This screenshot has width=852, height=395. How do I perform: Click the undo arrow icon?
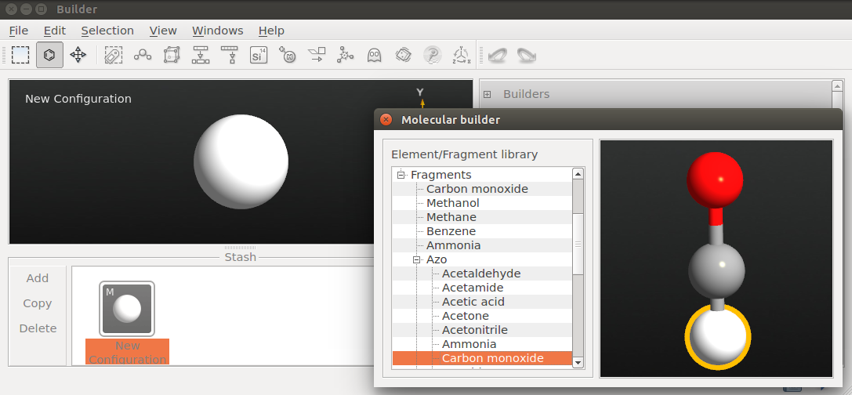[498, 55]
